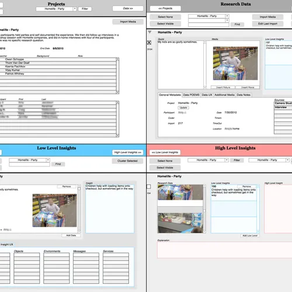Click Select None in Research Data panel
The height and width of the screenshot is (292, 292).
click(165, 17)
